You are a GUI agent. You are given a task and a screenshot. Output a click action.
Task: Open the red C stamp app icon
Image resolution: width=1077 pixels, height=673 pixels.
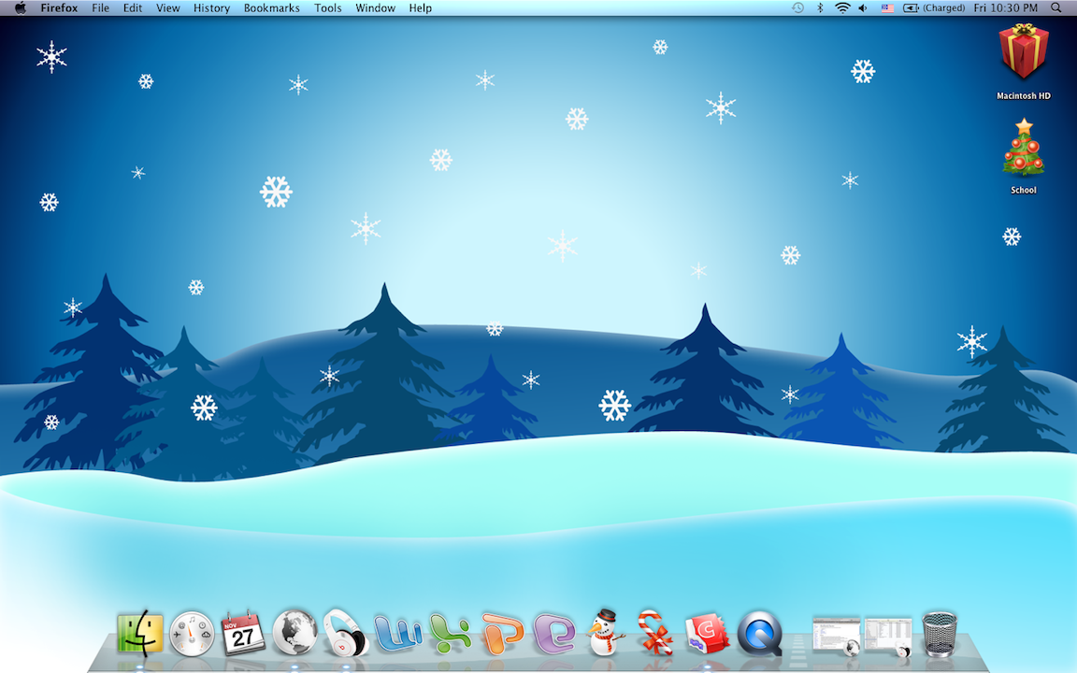[708, 633]
